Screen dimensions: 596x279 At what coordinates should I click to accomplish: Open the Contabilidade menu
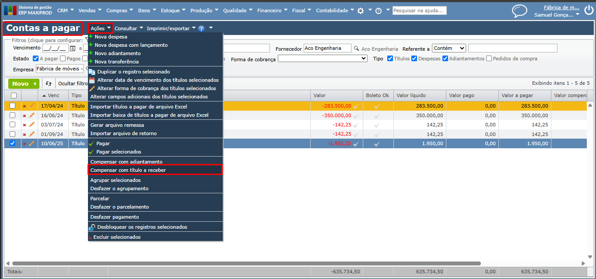pos(335,10)
